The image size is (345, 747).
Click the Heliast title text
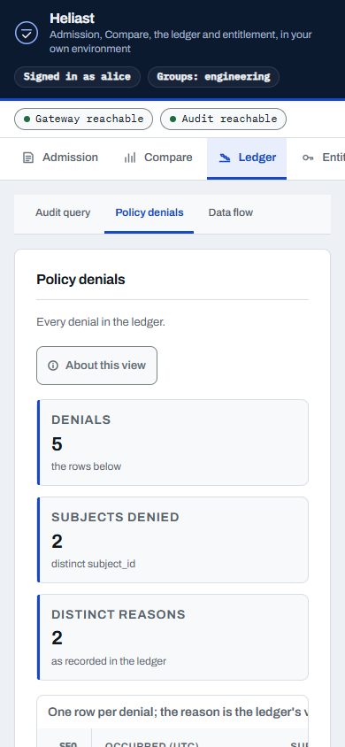coord(72,19)
